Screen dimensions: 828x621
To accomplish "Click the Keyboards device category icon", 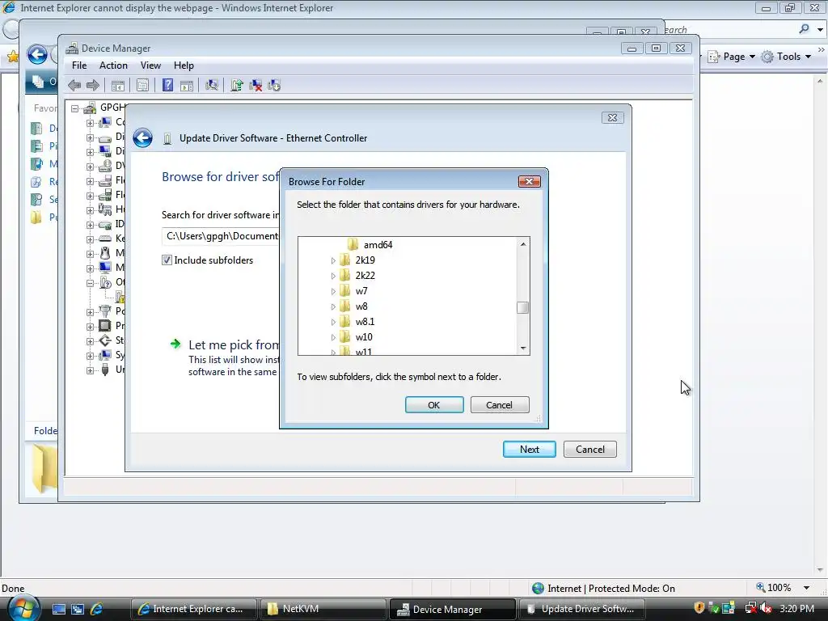I will coord(105,239).
